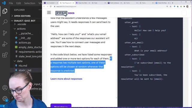Close the Rasa Playground tab
This screenshot has width=192, height=108.
[73, 3]
